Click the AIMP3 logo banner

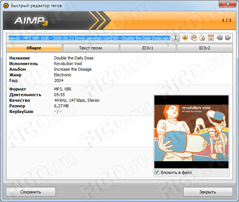click(x=31, y=21)
